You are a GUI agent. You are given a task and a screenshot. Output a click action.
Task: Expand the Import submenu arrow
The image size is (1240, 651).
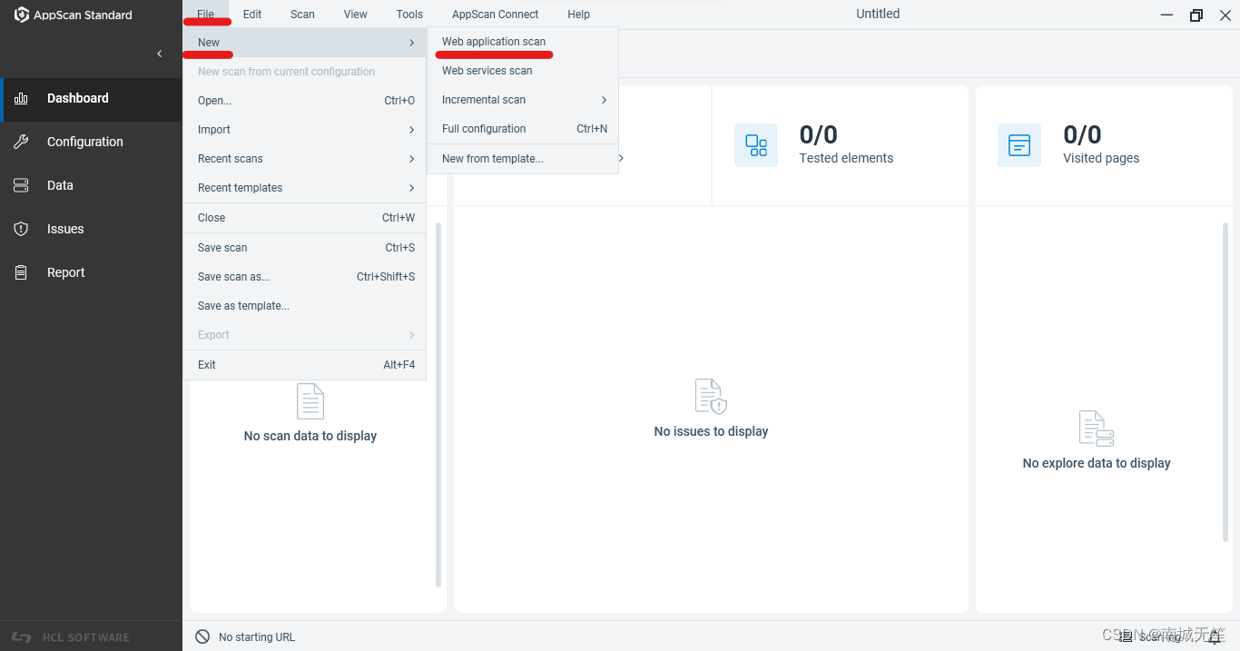click(x=411, y=130)
